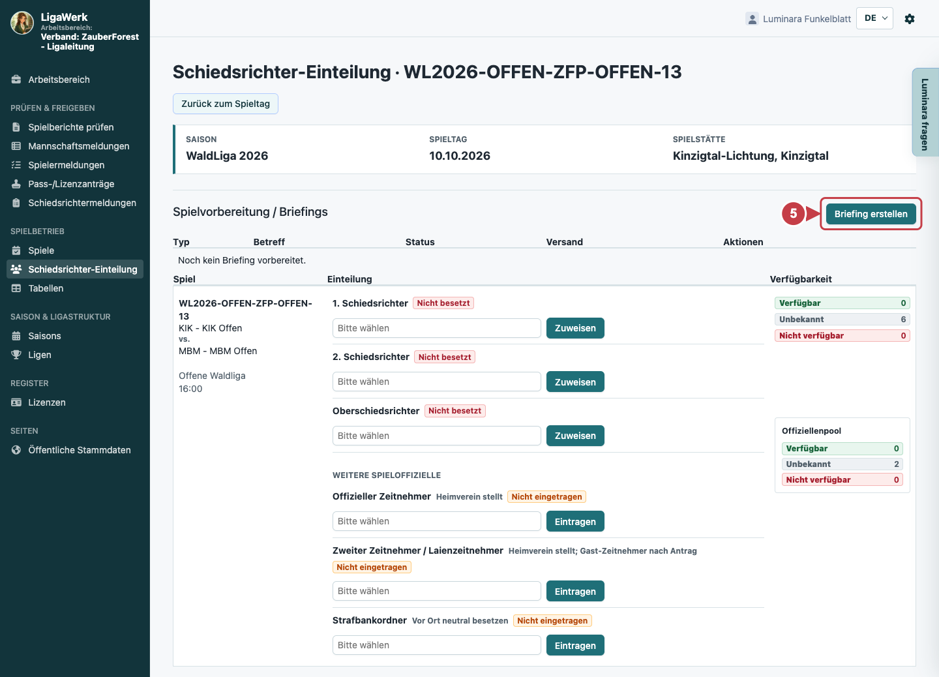Viewport: 939px width, 677px height.
Task: Open the DE language dropdown
Action: click(874, 18)
